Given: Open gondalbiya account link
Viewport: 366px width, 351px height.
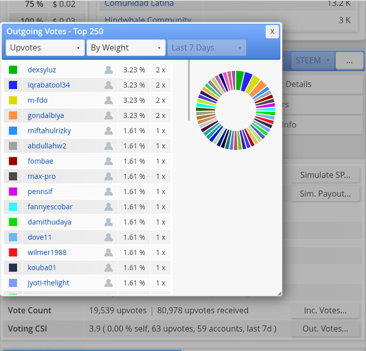Looking at the screenshot, I should click(46, 115).
